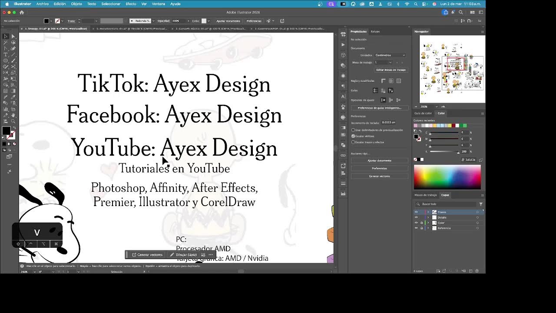This screenshot has height=313, width=556.
Task: Pick the Type tool
Action: coord(6,55)
